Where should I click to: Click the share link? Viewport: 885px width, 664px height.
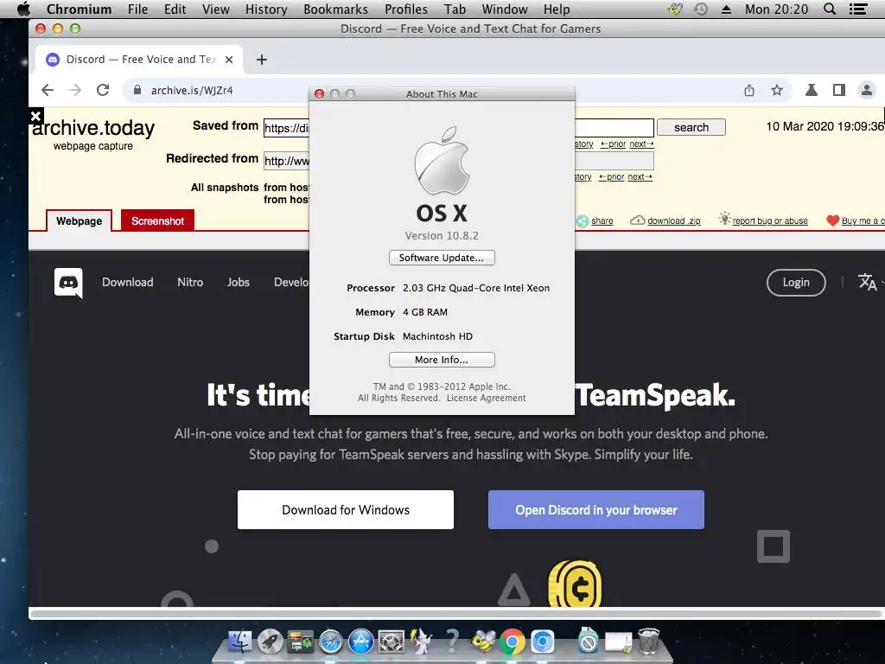(602, 220)
